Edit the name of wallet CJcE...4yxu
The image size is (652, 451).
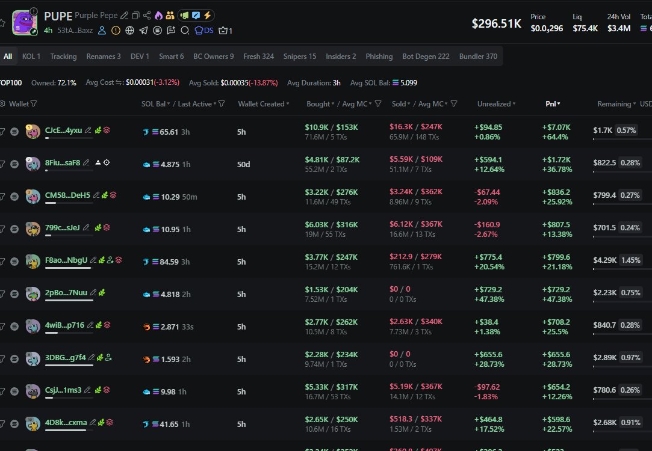point(88,130)
